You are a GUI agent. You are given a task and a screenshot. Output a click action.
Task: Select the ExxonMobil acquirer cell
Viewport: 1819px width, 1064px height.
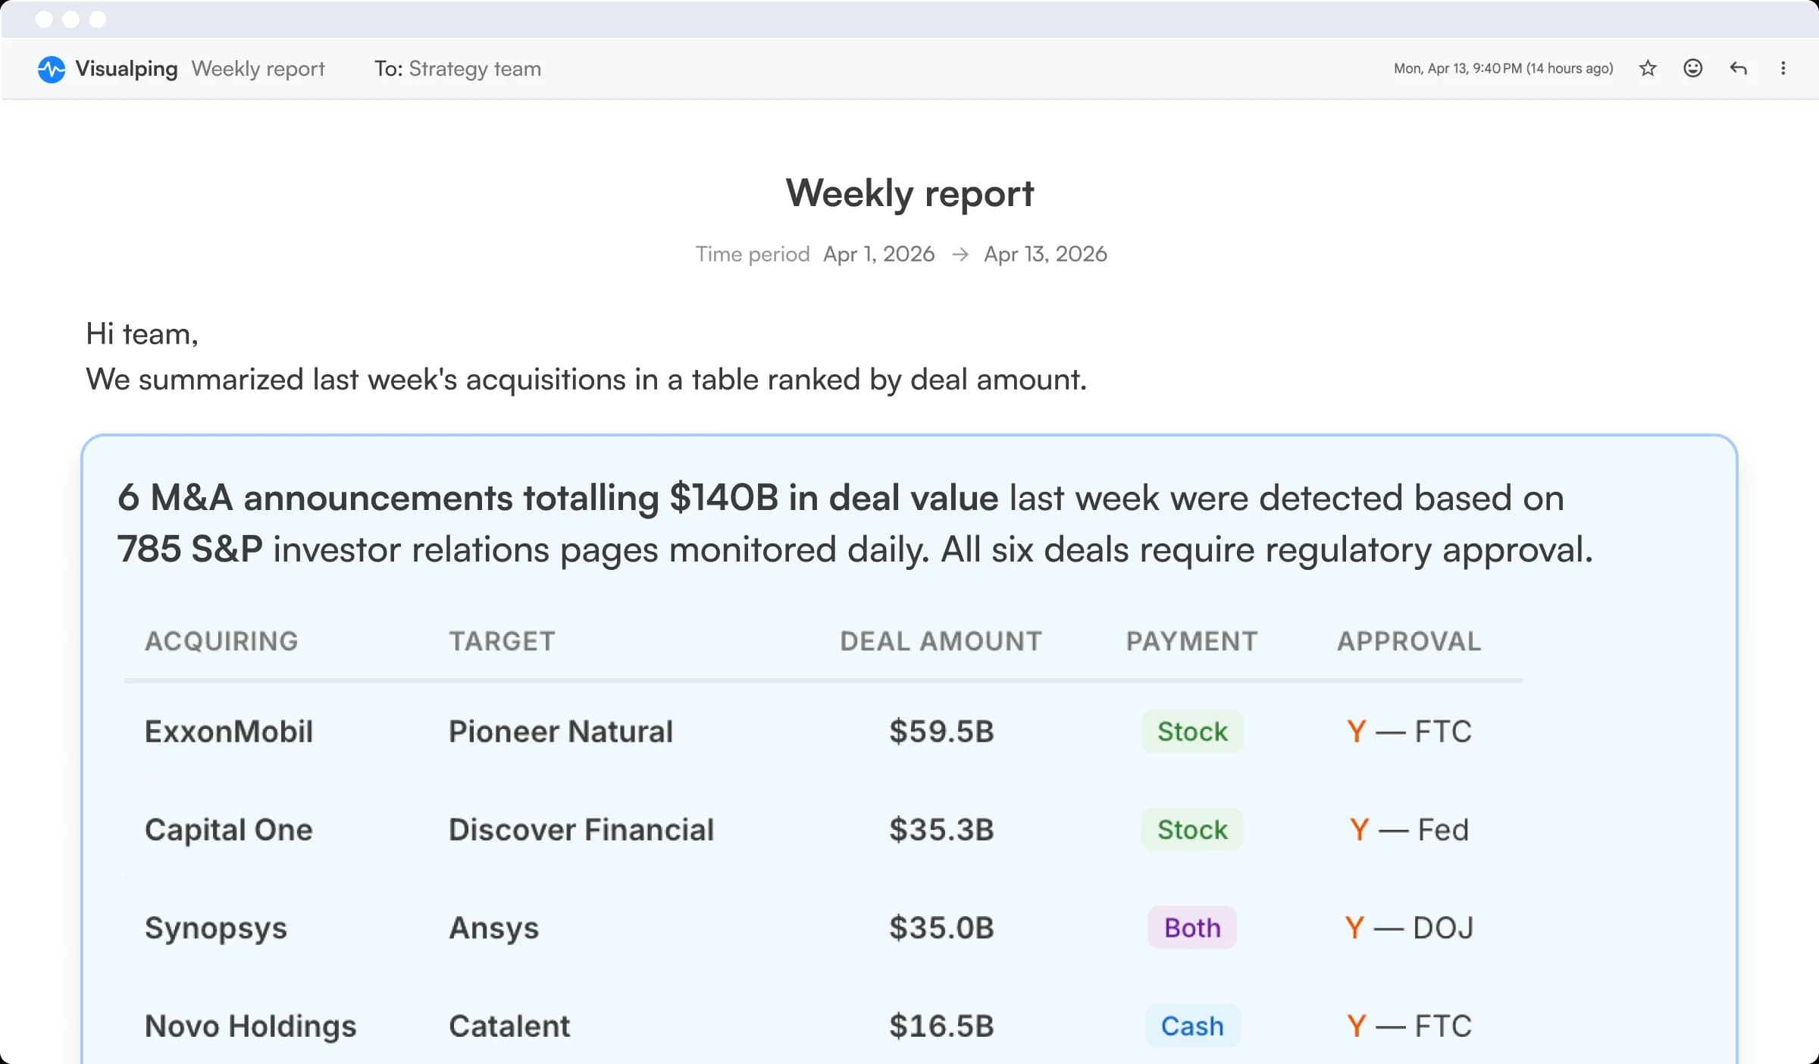(229, 731)
